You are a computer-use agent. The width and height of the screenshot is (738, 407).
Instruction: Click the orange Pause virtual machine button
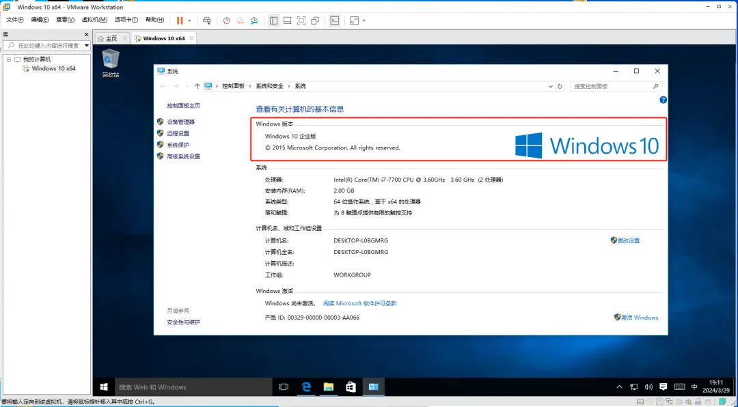[180, 20]
